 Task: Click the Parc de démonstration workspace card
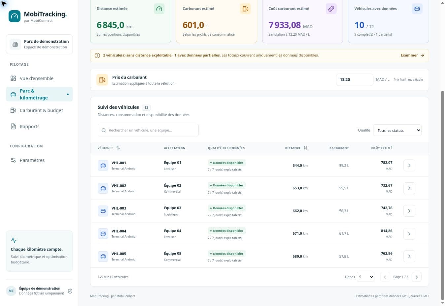click(x=39, y=44)
